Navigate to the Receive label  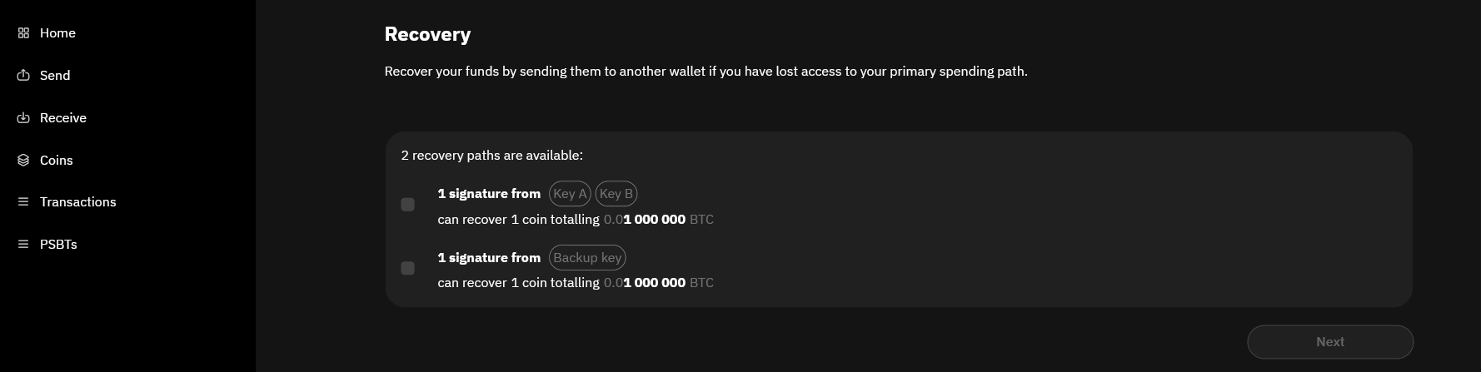click(63, 118)
